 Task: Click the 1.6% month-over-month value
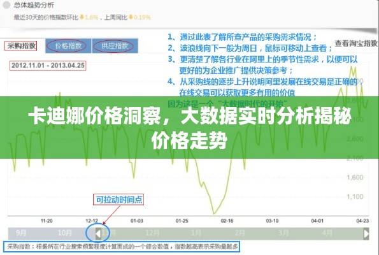pos(91,17)
